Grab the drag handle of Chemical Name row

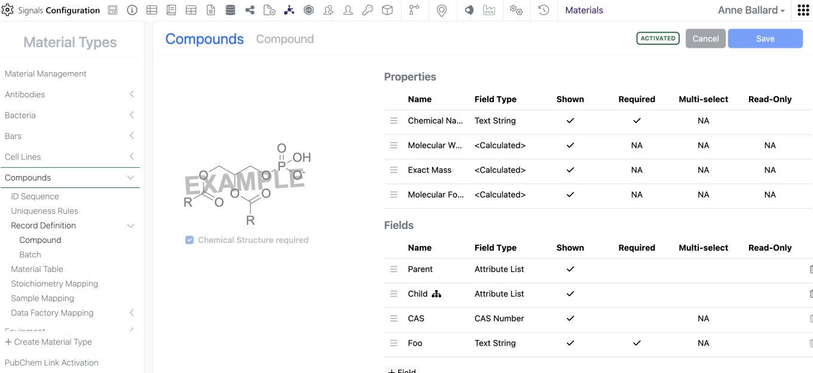[394, 121]
